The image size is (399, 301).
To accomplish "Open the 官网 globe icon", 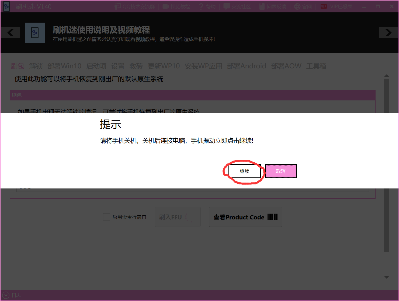I will pos(297,6).
